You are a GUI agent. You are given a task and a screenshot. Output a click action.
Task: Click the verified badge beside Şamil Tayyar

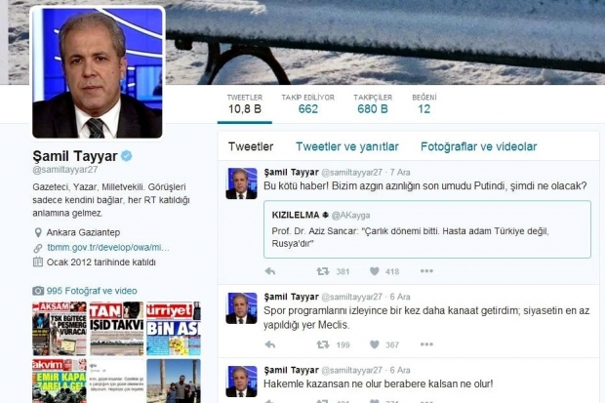(x=127, y=156)
